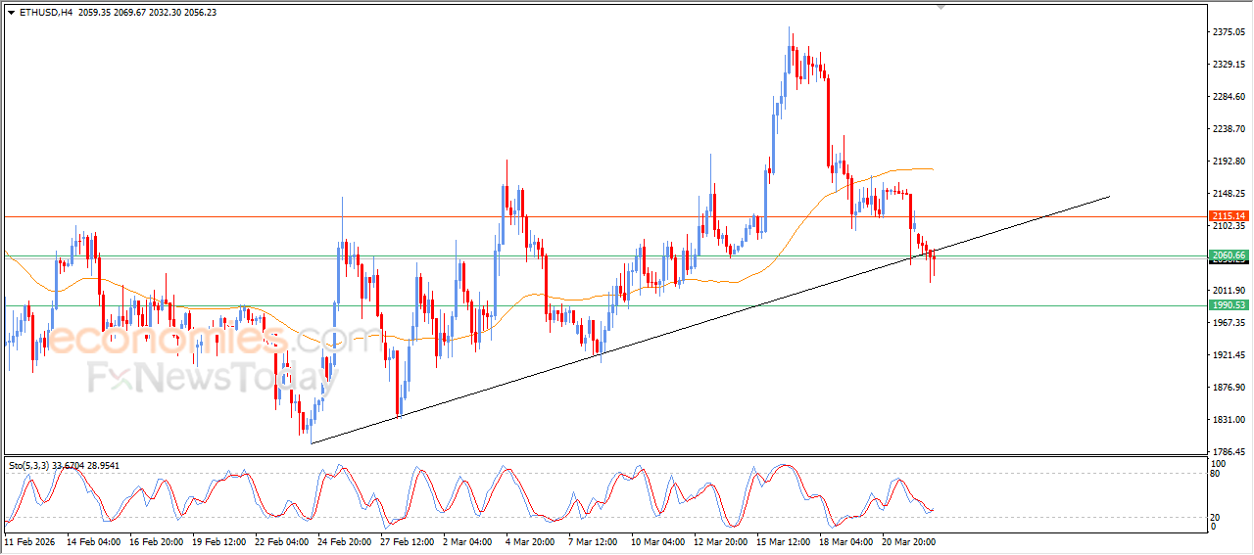Click the 1921.45 price scale value
Image resolution: width=1254 pixels, height=555 pixels.
tap(1229, 355)
